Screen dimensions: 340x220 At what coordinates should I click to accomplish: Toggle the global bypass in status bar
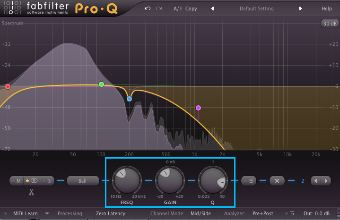point(290,213)
